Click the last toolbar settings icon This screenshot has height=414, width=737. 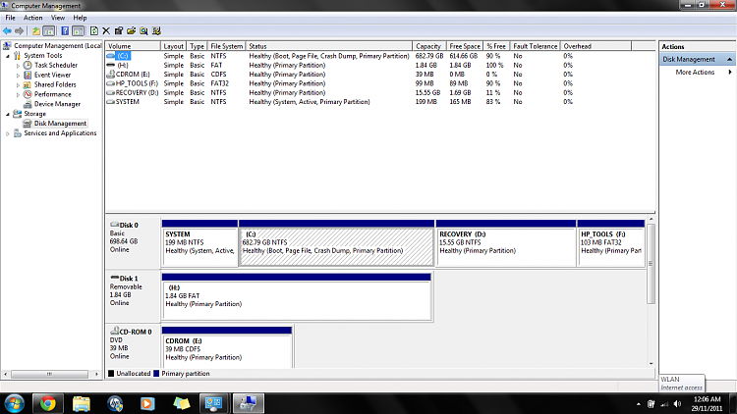click(x=156, y=31)
